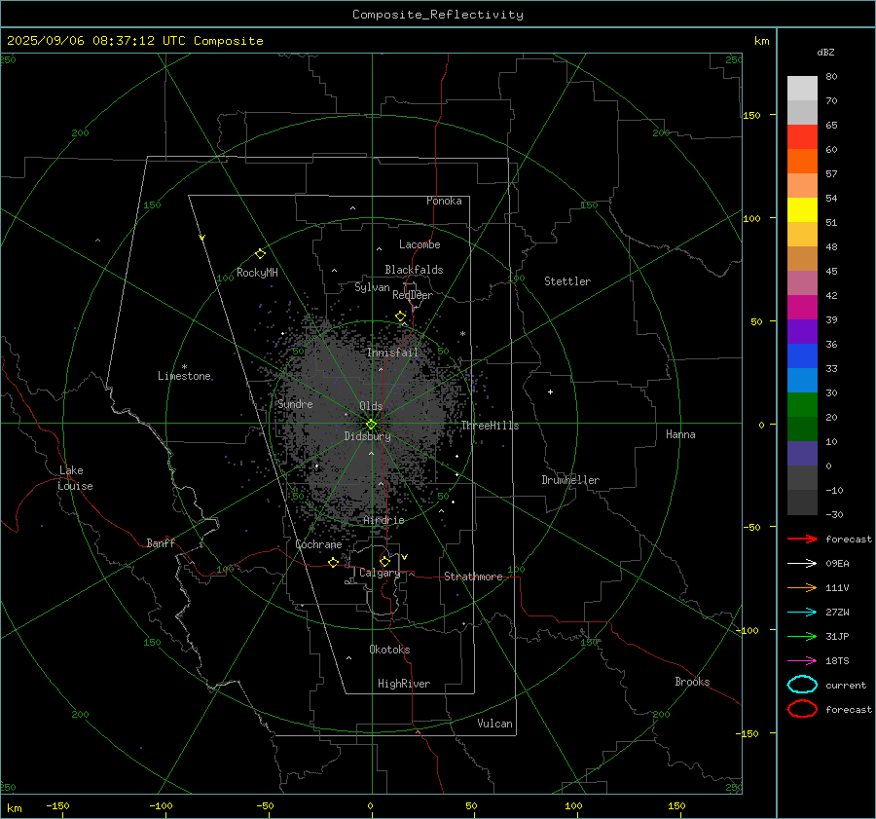
Task: Click the green 31JP arrow in legend
Action: (802, 636)
